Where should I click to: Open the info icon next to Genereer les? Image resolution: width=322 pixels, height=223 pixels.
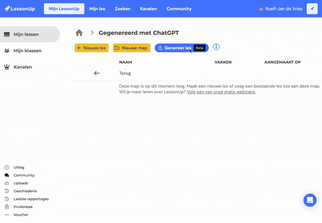pos(216,47)
